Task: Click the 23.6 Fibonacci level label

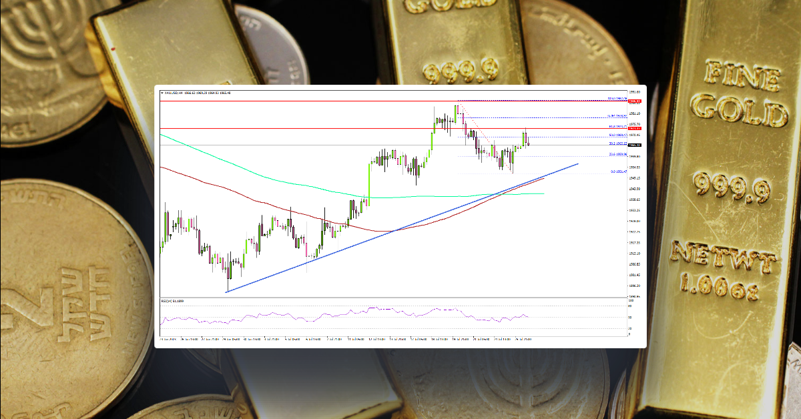Action: (x=619, y=153)
